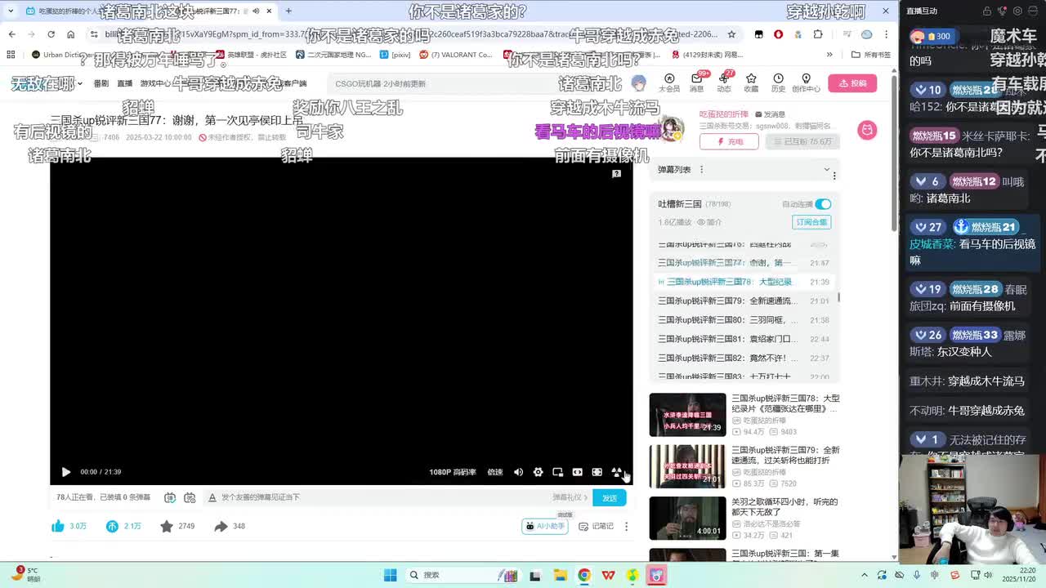
Task: Mute the video with the volume icon
Action: click(x=518, y=472)
